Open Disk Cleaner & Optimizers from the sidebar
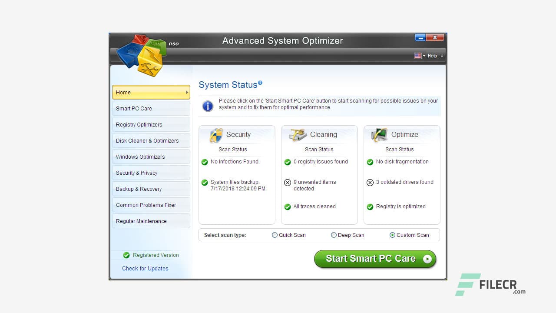Screen dimensions: 556x313 point(151,140)
